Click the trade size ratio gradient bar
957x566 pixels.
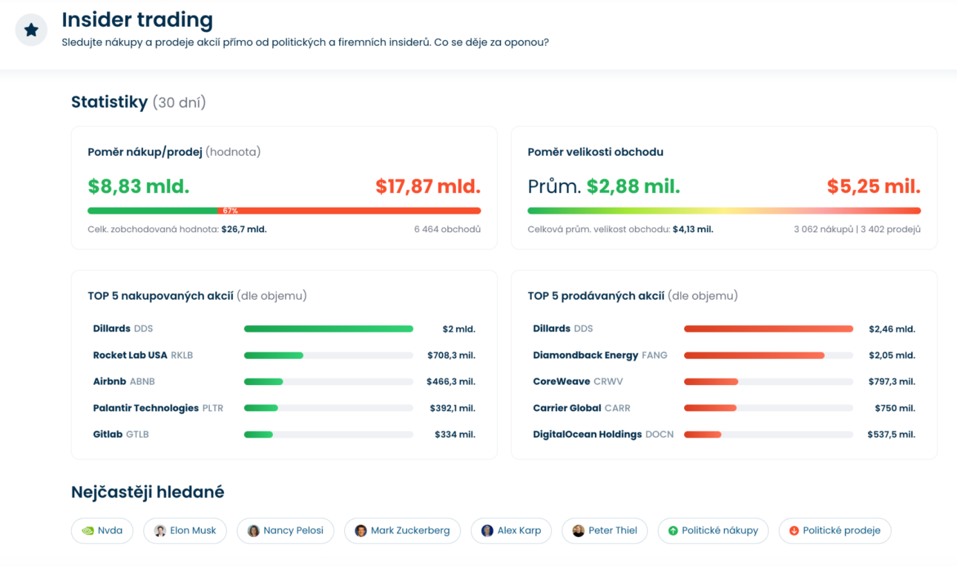724,211
